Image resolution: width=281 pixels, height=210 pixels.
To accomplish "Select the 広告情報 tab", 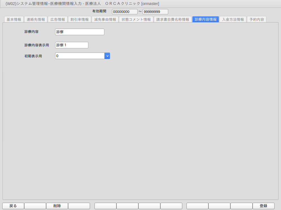I will 58,19.
